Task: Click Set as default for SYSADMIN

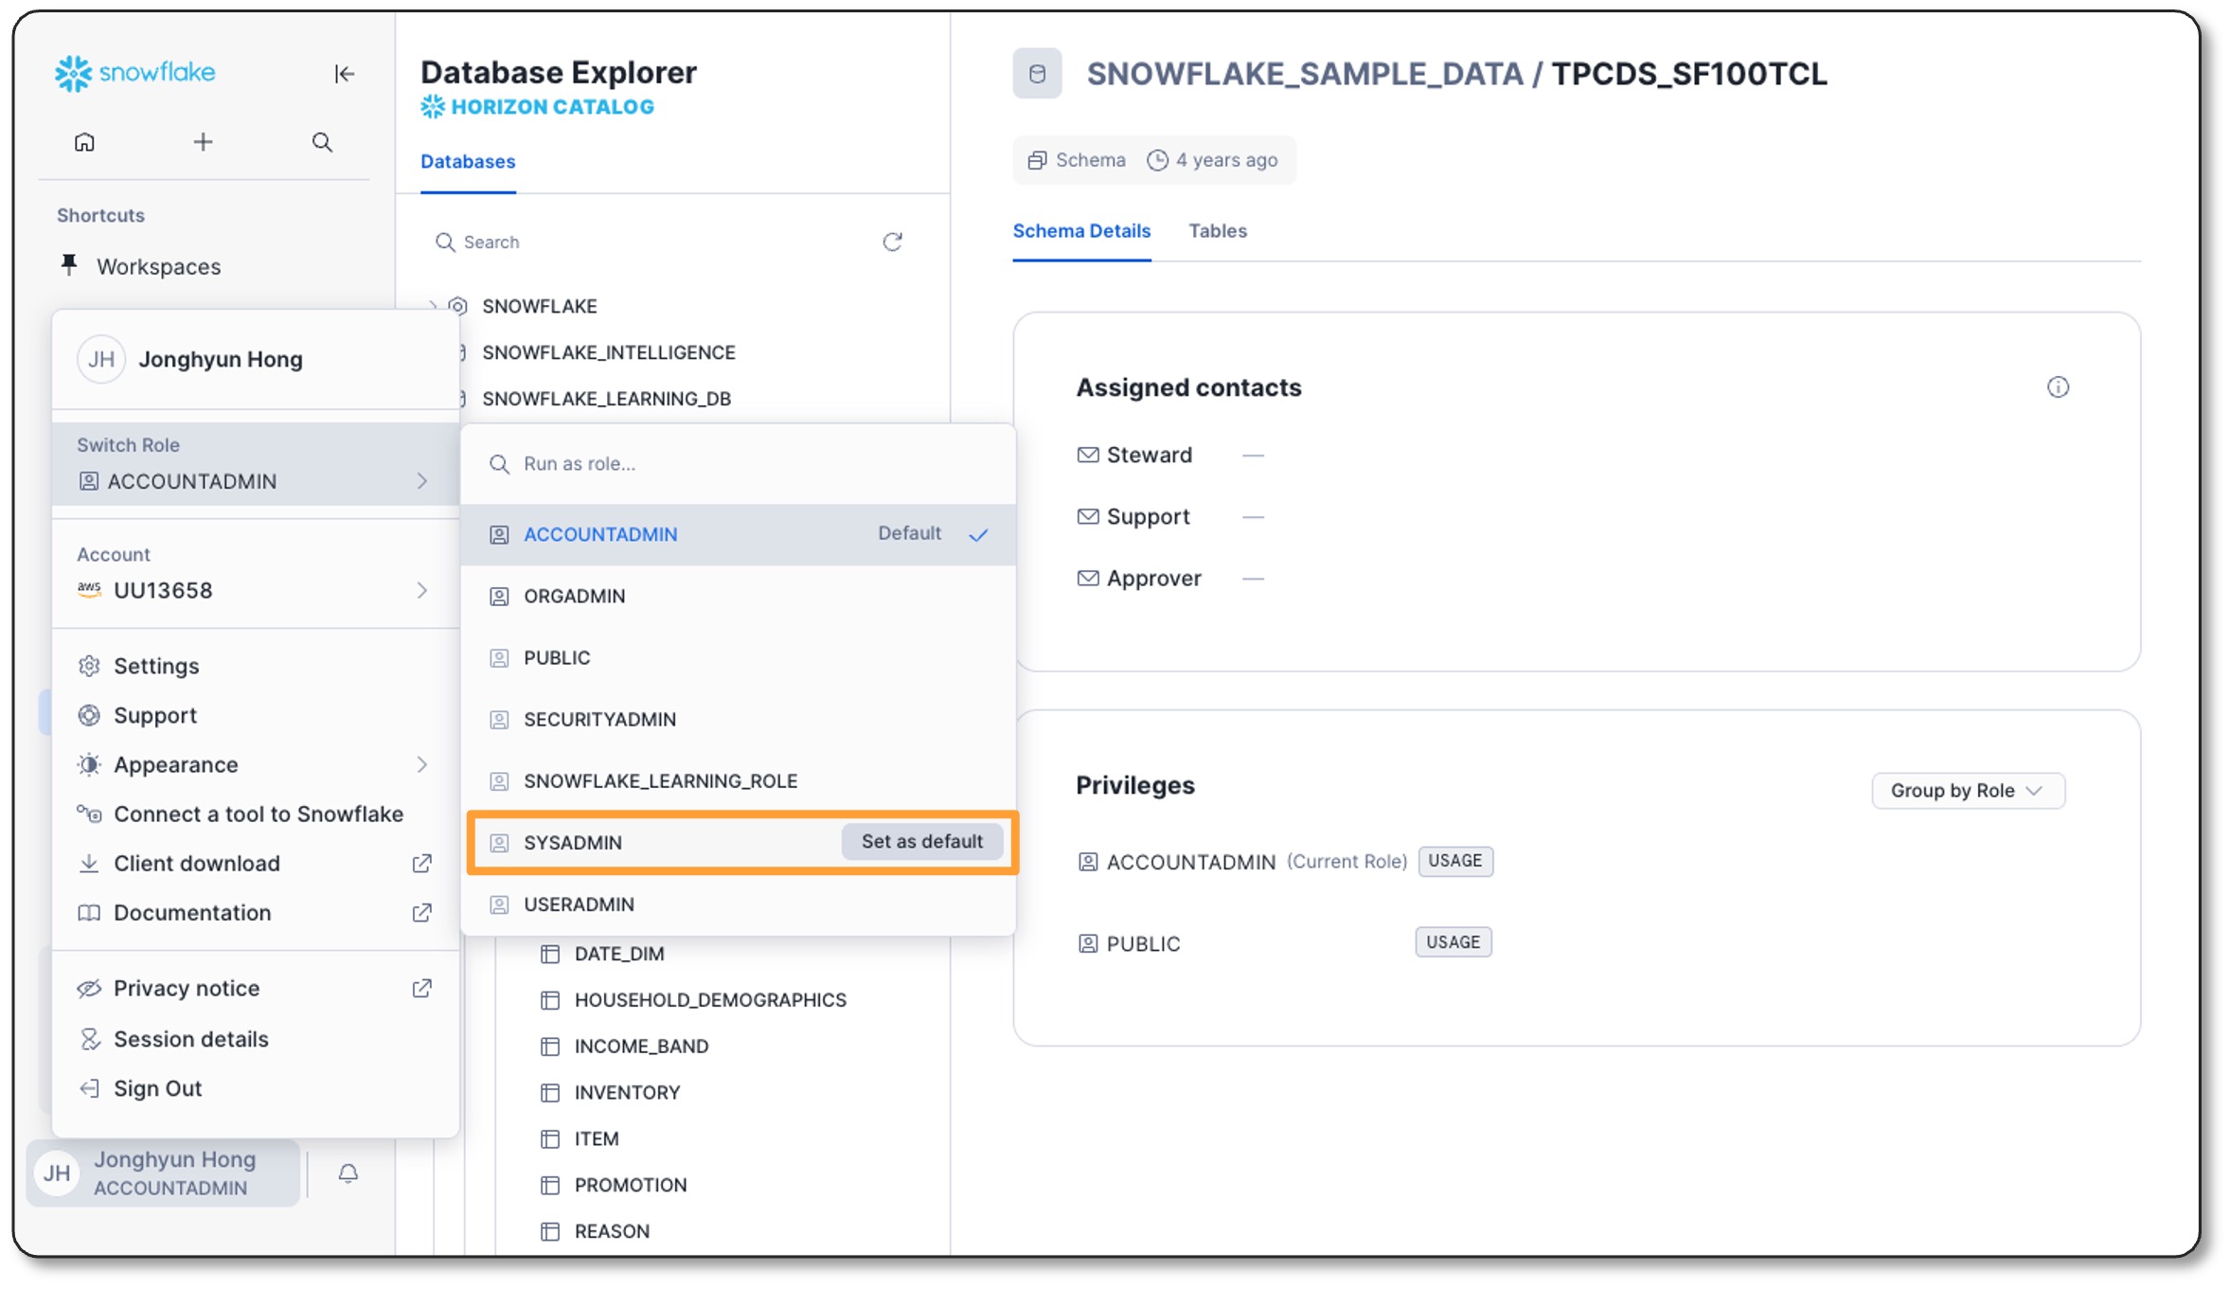Action: (x=921, y=841)
